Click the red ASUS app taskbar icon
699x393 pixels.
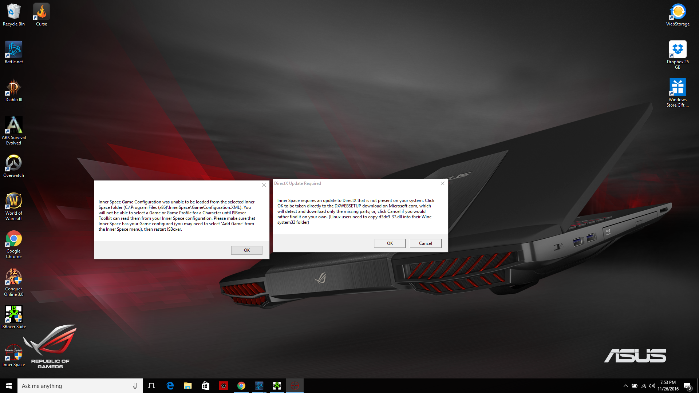[224, 386]
